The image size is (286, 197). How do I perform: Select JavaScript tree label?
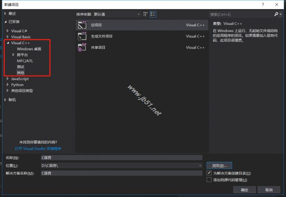click(20, 79)
